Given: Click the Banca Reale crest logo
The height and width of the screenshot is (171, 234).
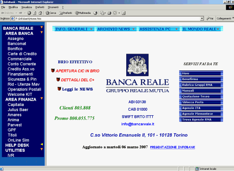Looking at the screenshot, I should [137, 65].
